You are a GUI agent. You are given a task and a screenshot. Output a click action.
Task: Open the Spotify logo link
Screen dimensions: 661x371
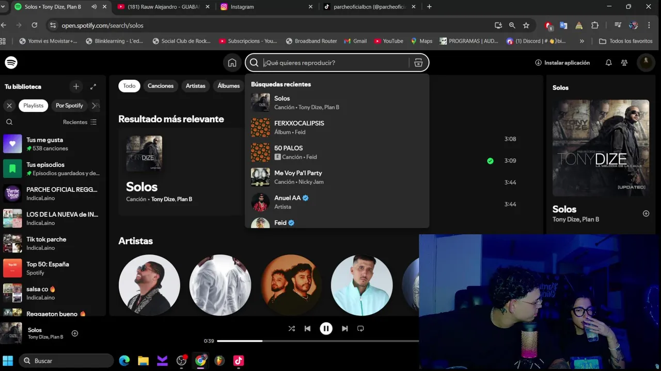(x=11, y=62)
